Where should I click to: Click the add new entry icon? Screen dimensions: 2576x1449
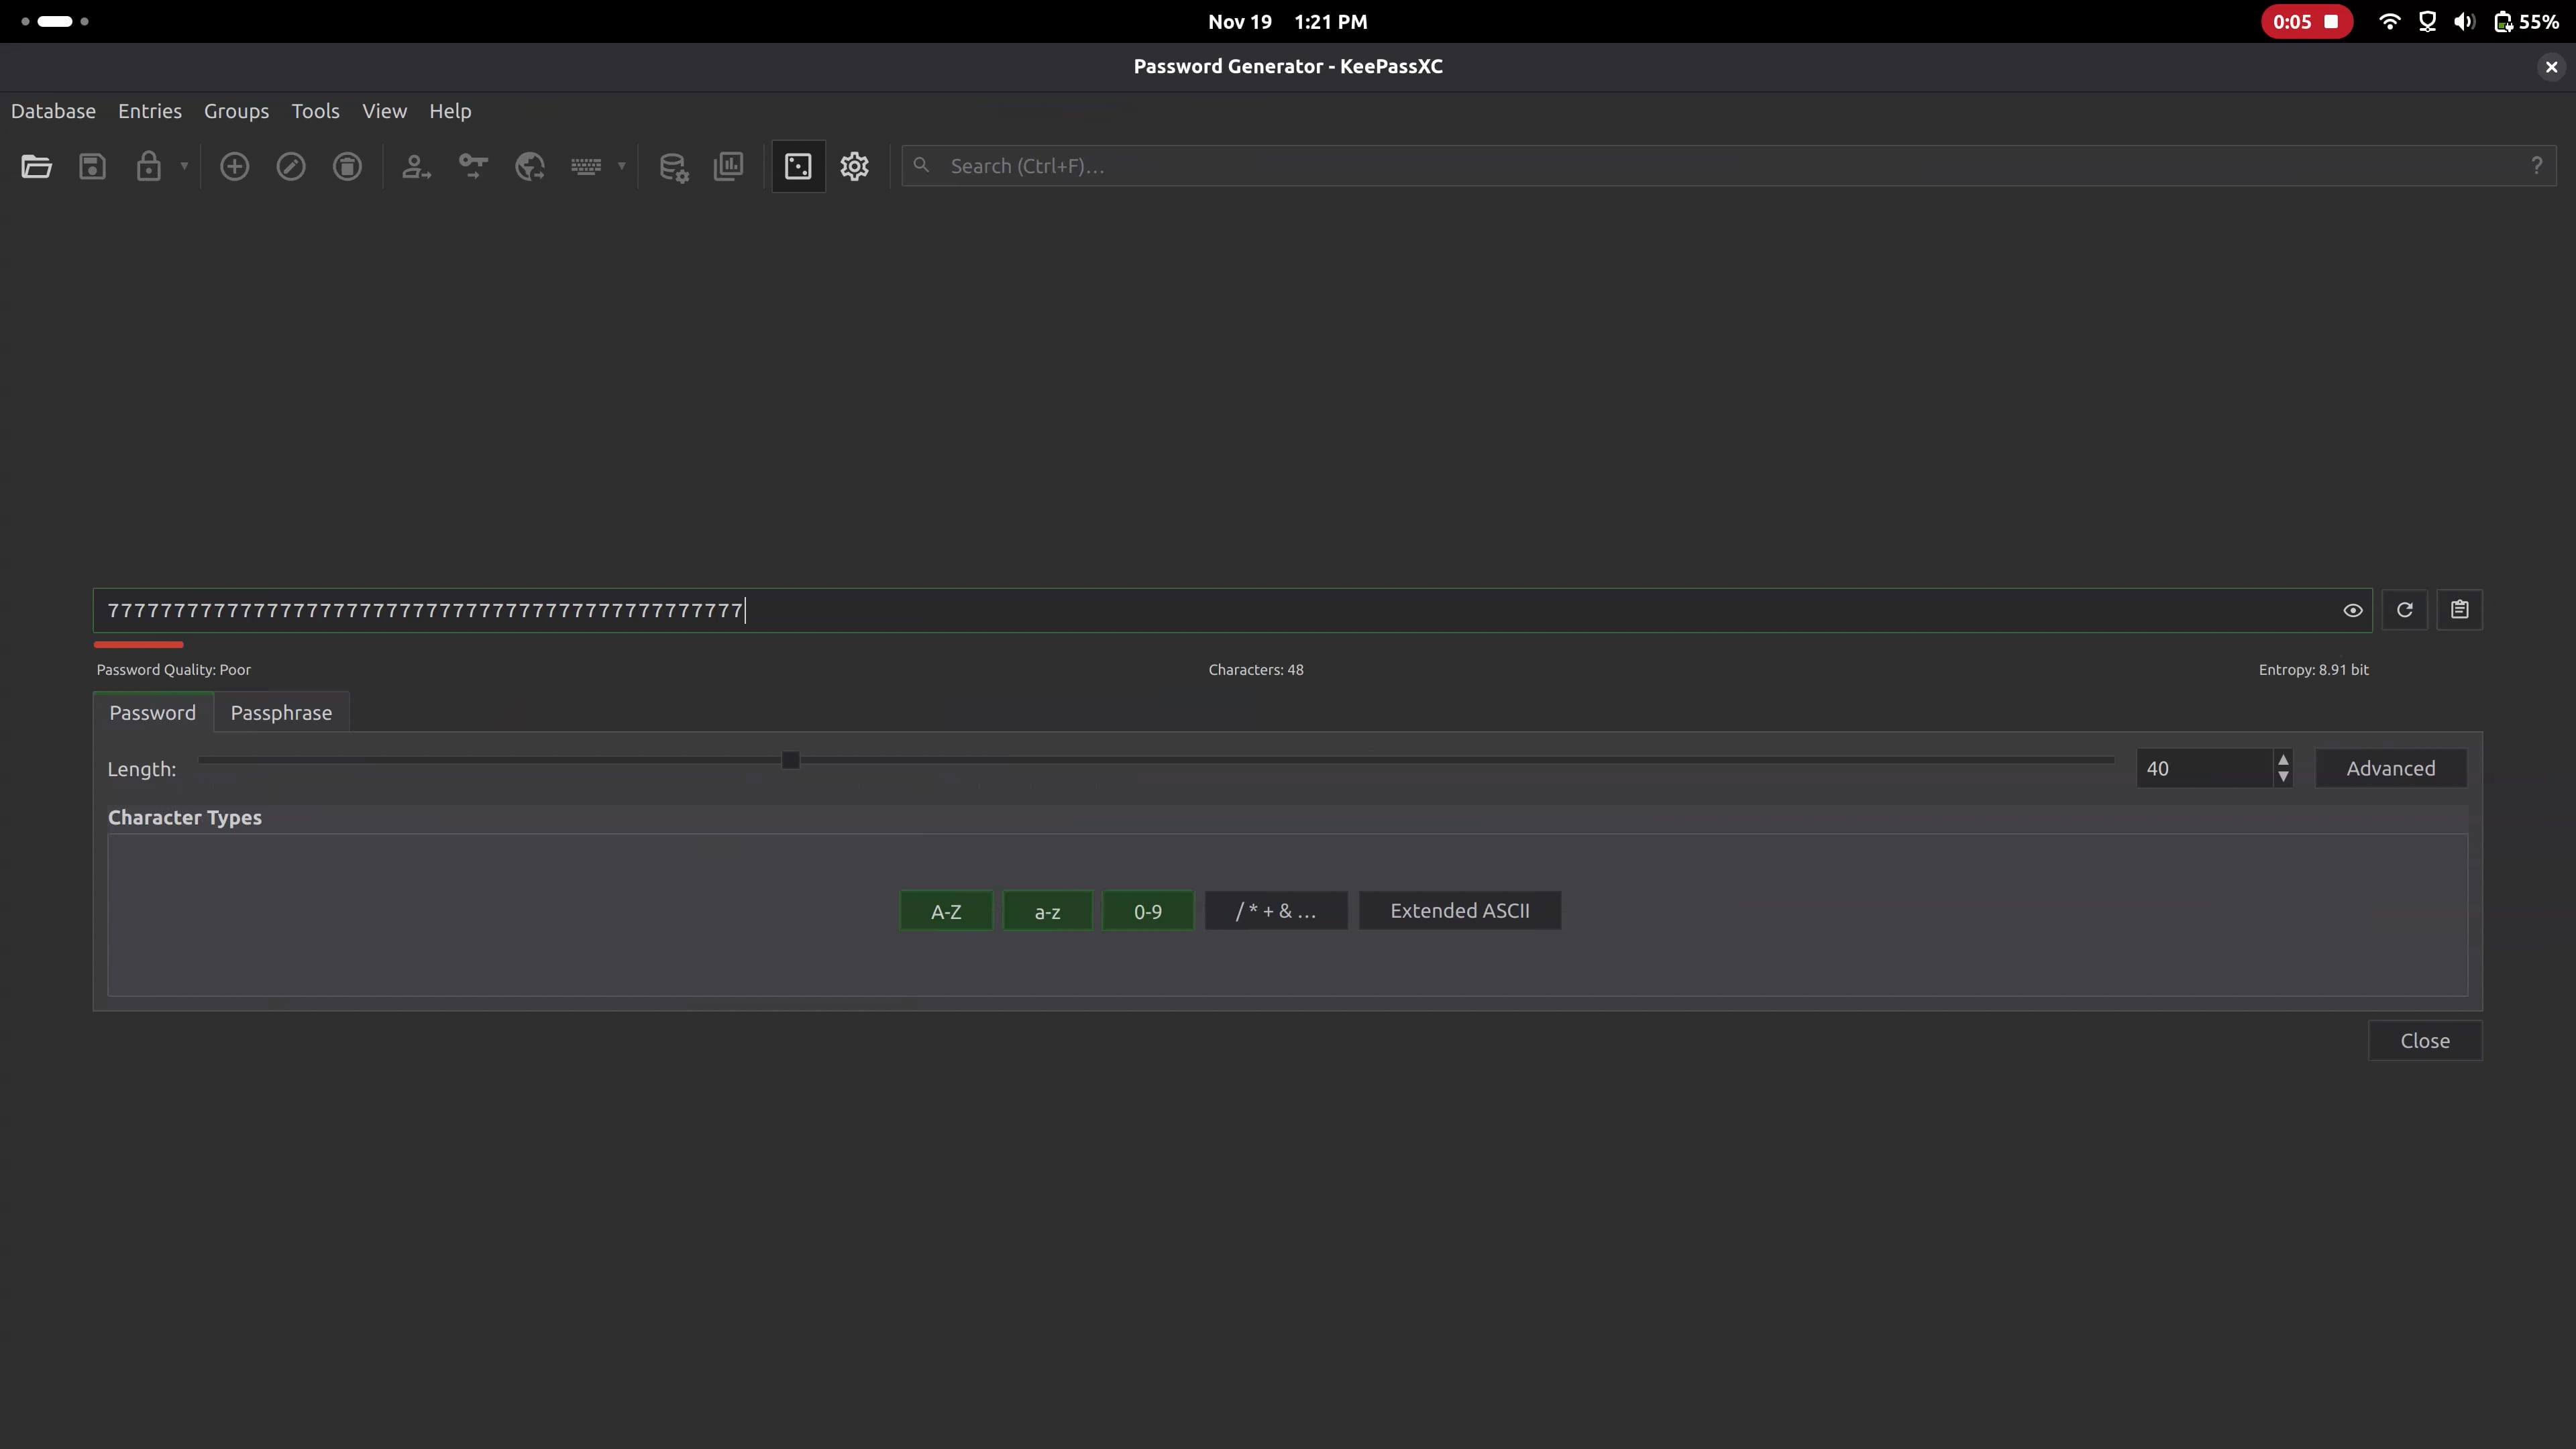pos(234,166)
